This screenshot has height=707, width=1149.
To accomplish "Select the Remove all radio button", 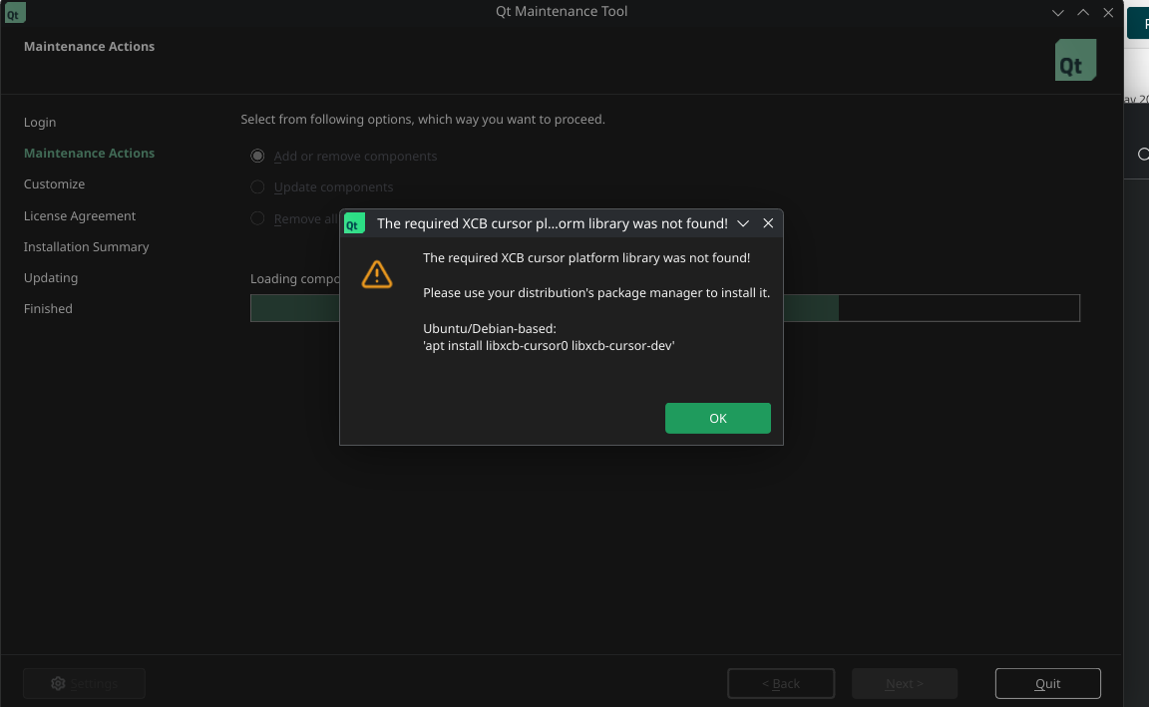I will (257, 218).
